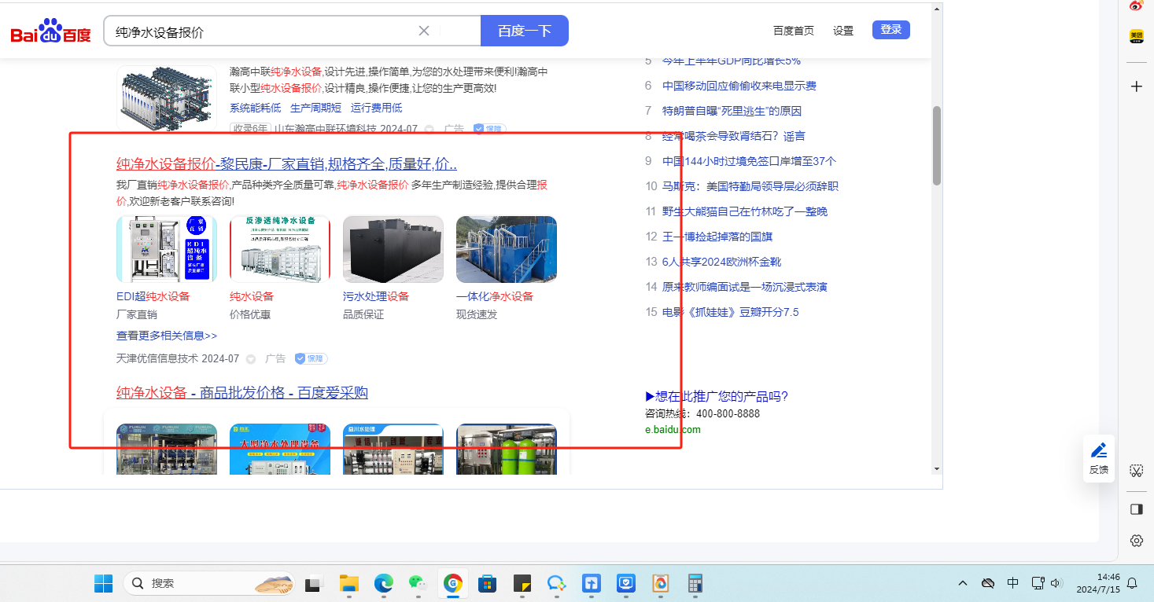The height and width of the screenshot is (602, 1154).
Task: Open the blue upload-arrow app on taskbar
Action: (x=591, y=583)
